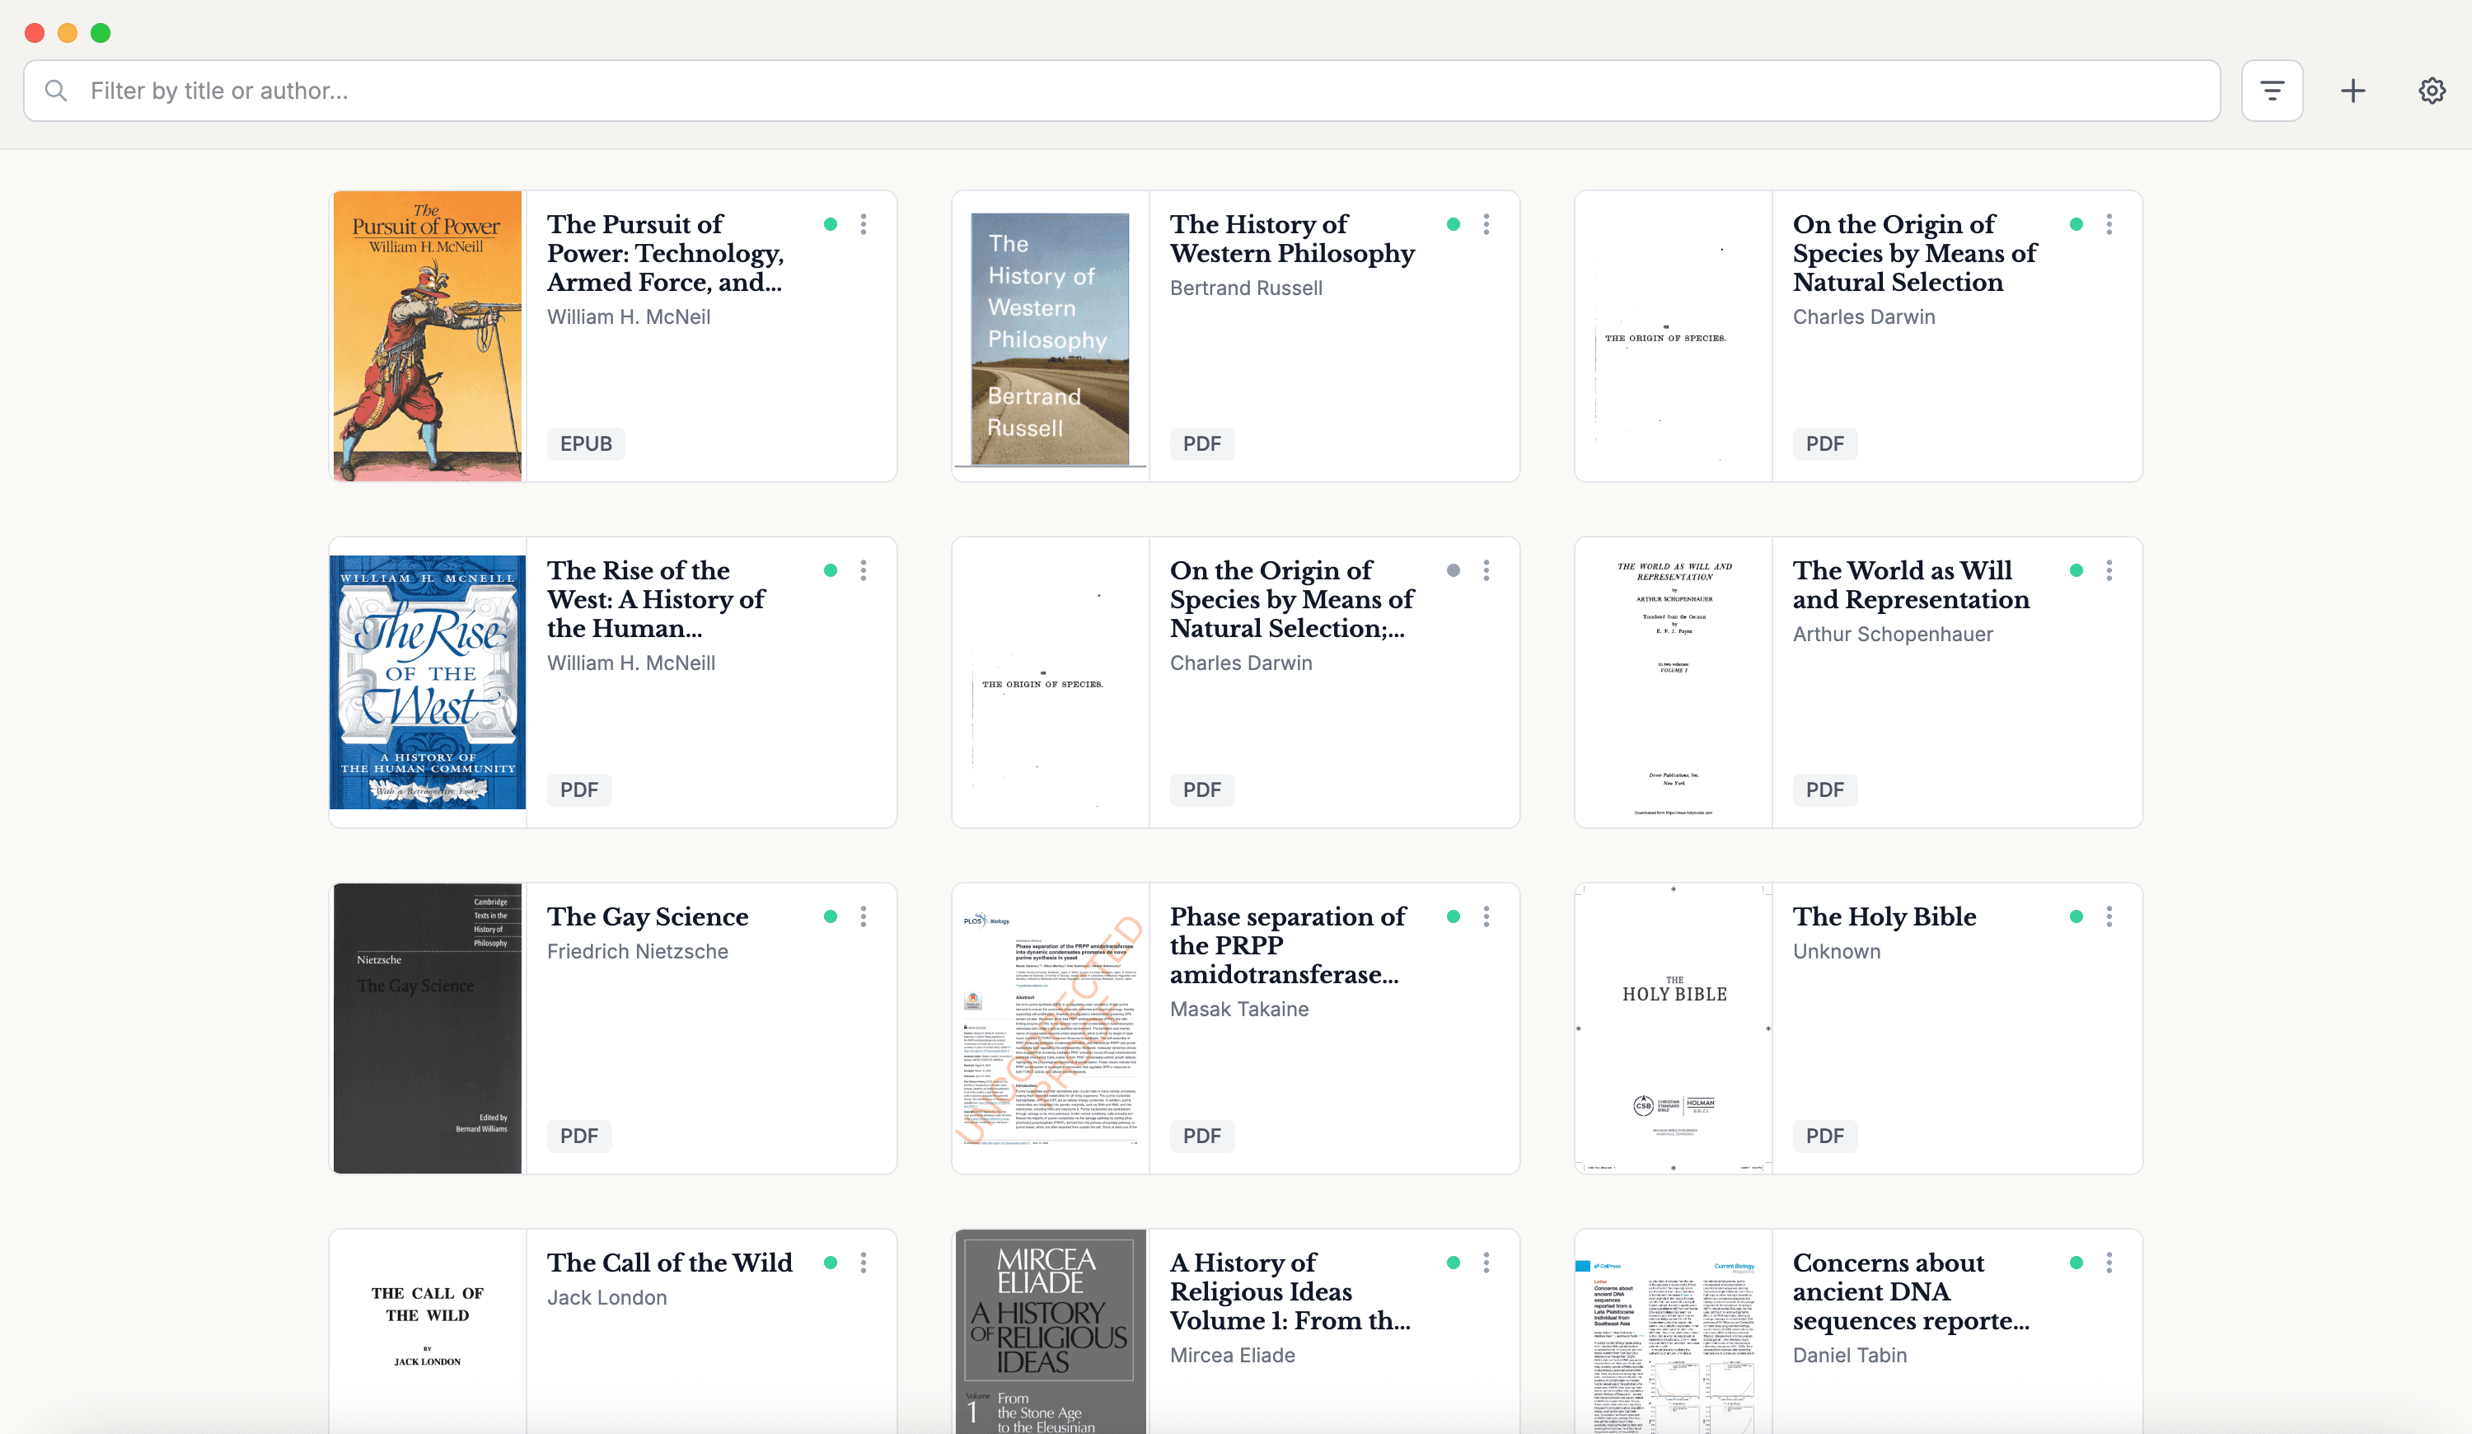Image resolution: width=2472 pixels, height=1434 pixels.
Task: Open the settings gear icon
Action: [x=2432, y=90]
